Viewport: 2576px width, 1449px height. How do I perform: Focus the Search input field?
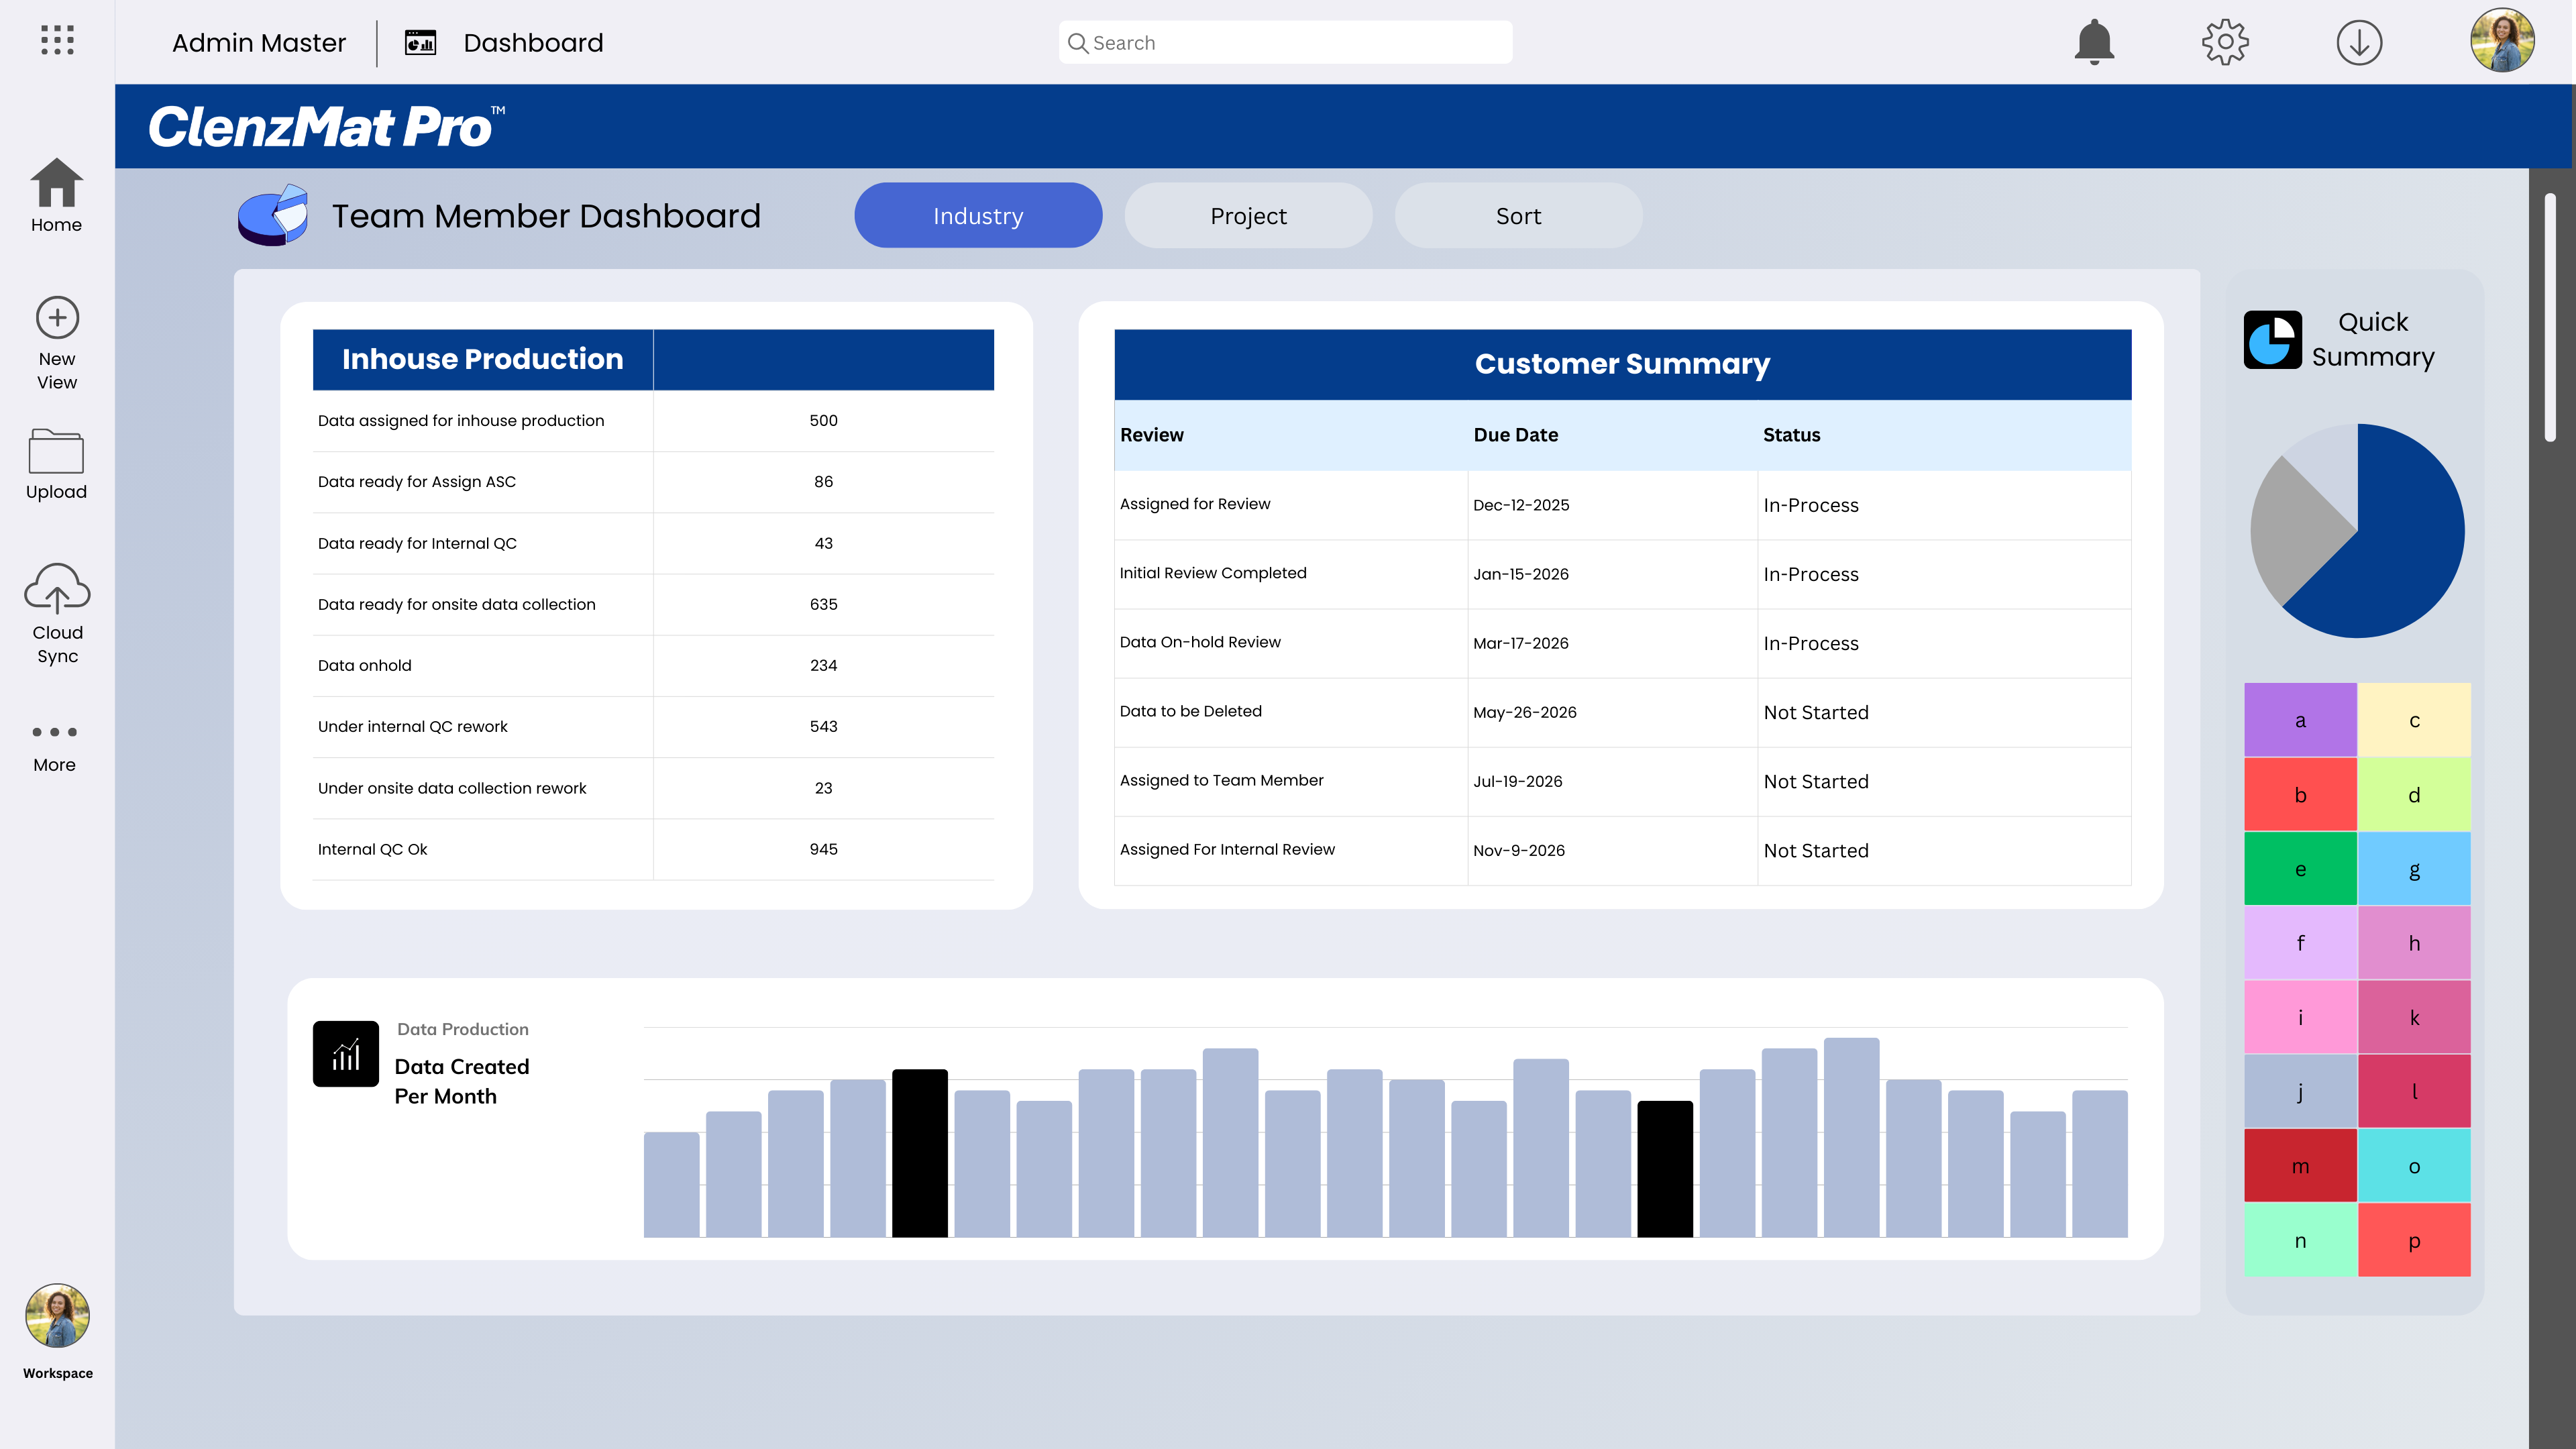1285,43
